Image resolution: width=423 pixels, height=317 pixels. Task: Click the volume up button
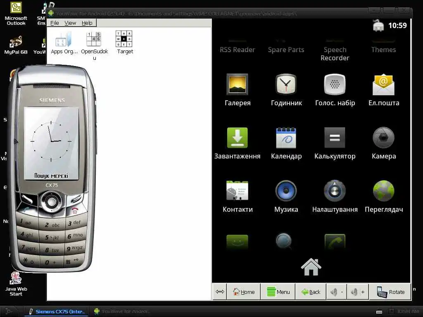tap(358, 292)
